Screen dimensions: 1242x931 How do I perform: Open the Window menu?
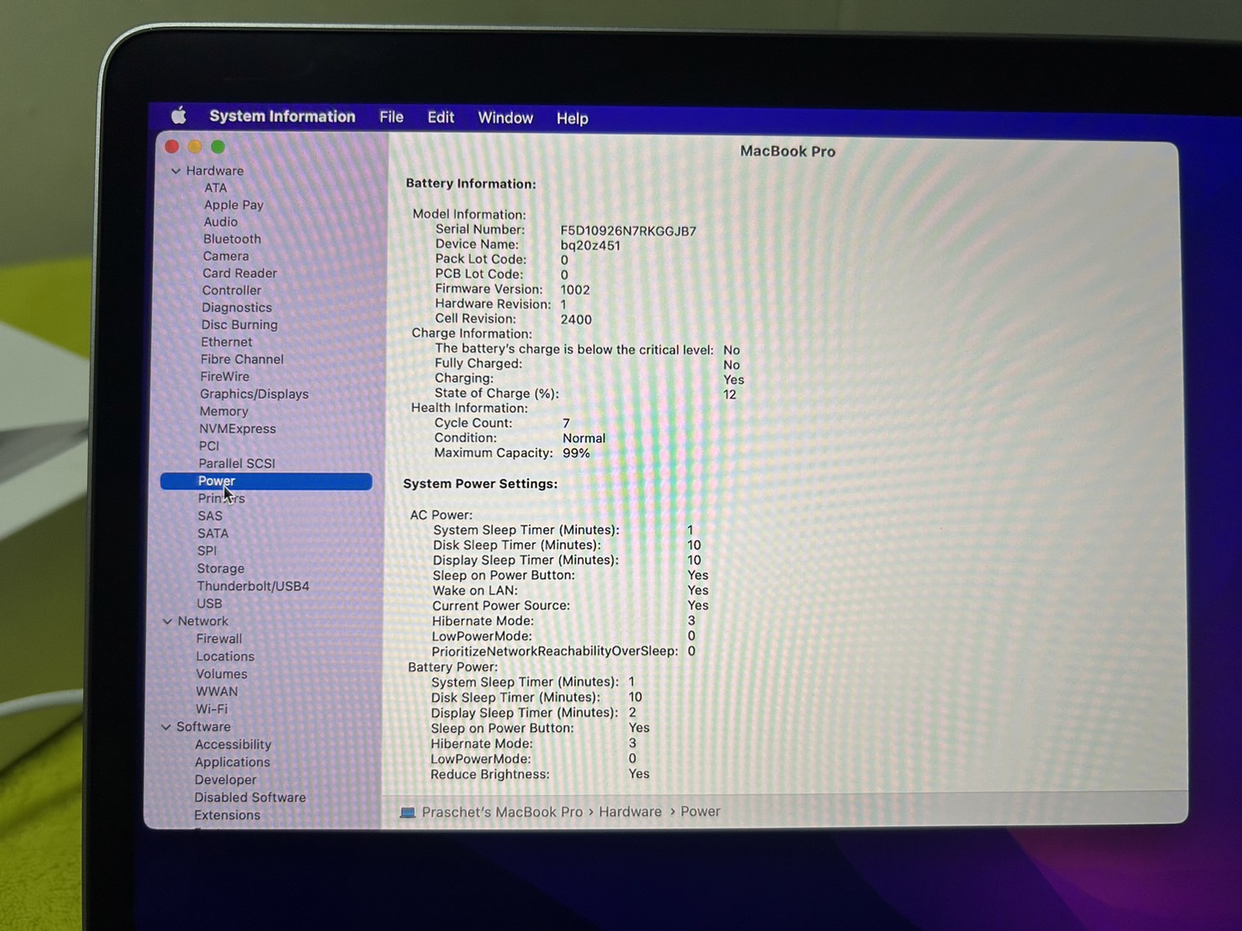(x=505, y=118)
